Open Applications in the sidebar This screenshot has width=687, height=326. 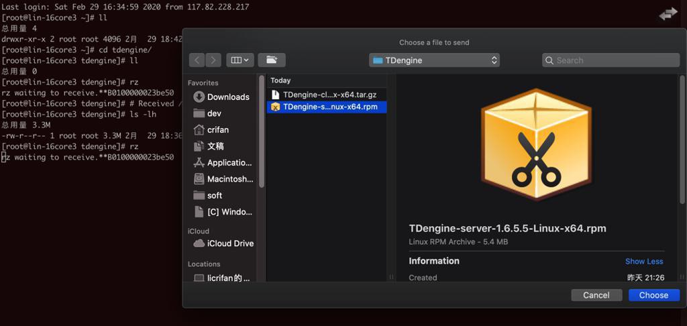pyautogui.click(x=223, y=162)
